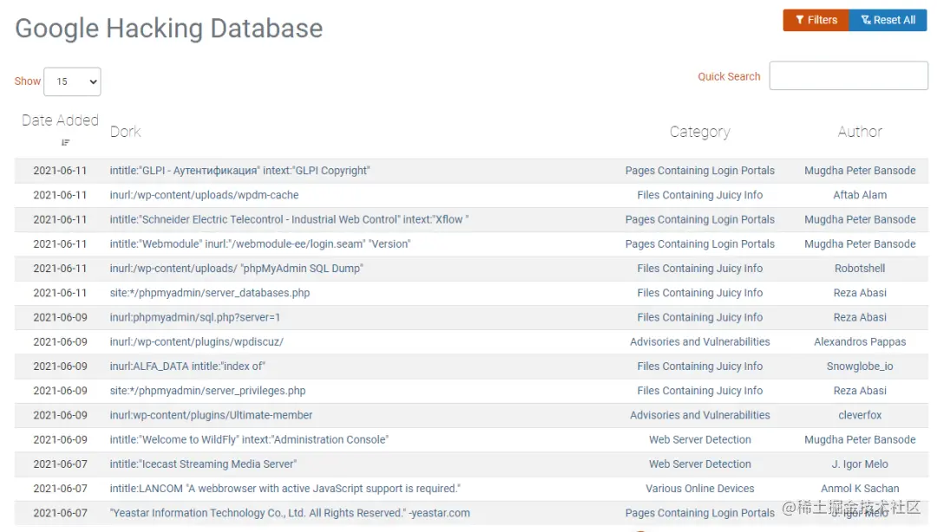Open the Schneider Electric Telecontrol dork
This screenshot has width=937, height=532.
[x=289, y=219]
